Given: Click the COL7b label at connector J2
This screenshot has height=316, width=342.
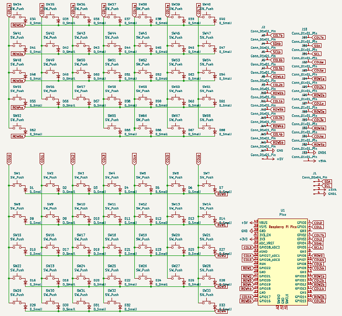Looking at the screenshot, I should coord(277,35).
